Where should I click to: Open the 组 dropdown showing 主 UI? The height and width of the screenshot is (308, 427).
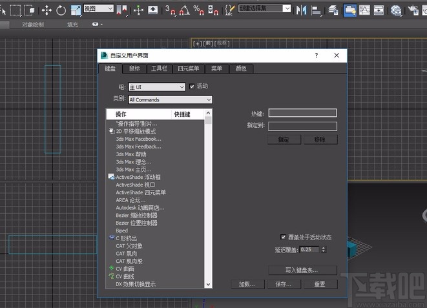tap(157, 87)
